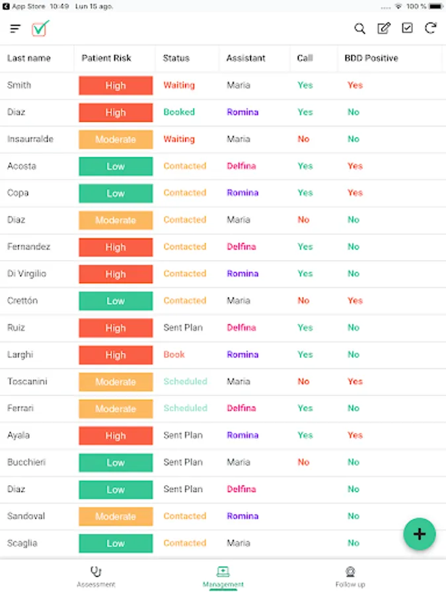Open Romina assistant link in the first Diaz row
This screenshot has height=594, width=446.
click(242, 112)
